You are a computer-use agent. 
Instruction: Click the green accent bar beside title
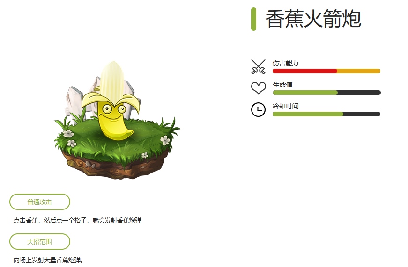254,19
